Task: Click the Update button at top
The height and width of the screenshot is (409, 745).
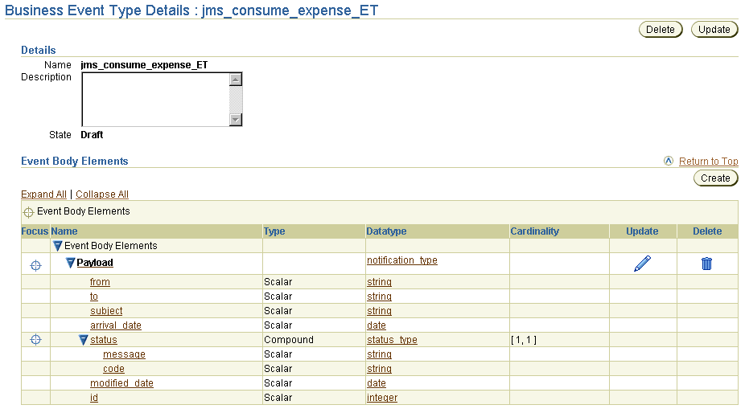Action: click(x=714, y=30)
